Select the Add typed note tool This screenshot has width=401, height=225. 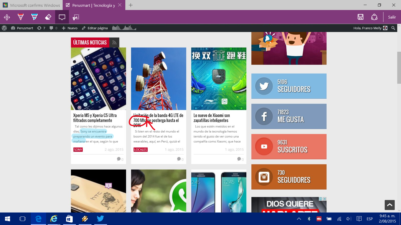tap(62, 17)
